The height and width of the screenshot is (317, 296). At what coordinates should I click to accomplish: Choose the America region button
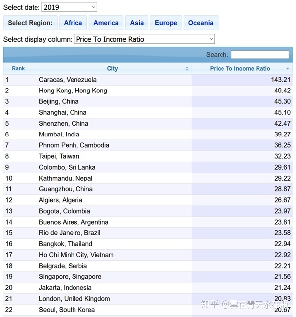click(106, 23)
